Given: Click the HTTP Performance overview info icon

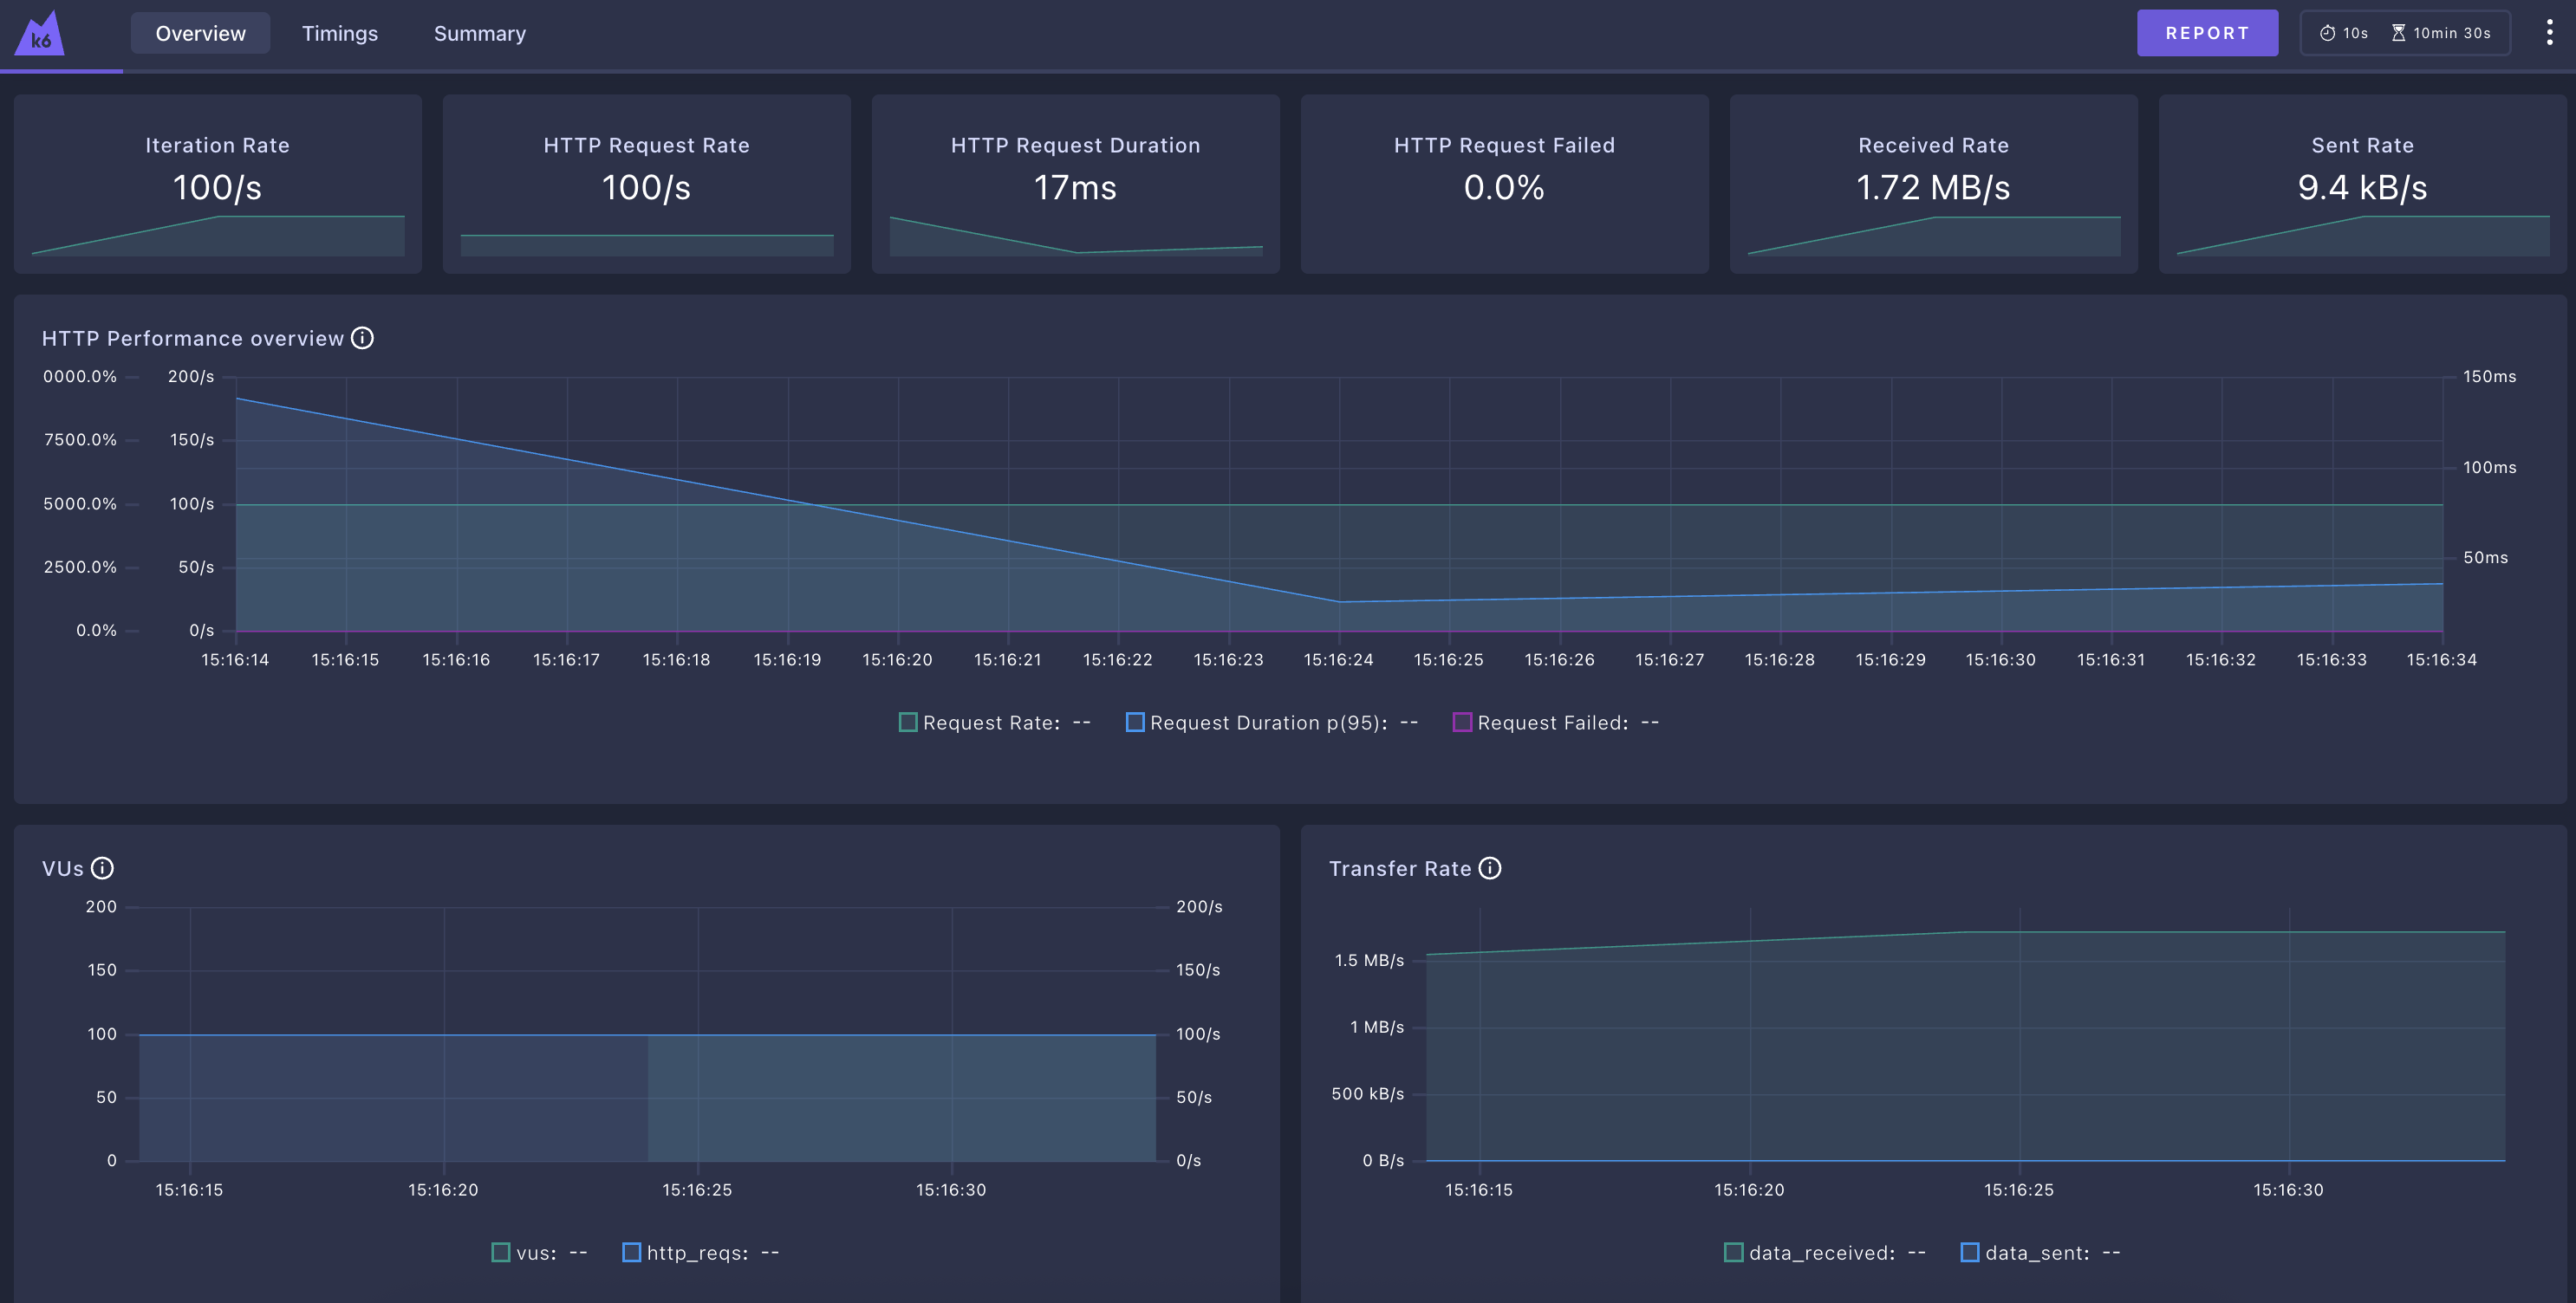Looking at the screenshot, I should tap(363, 339).
